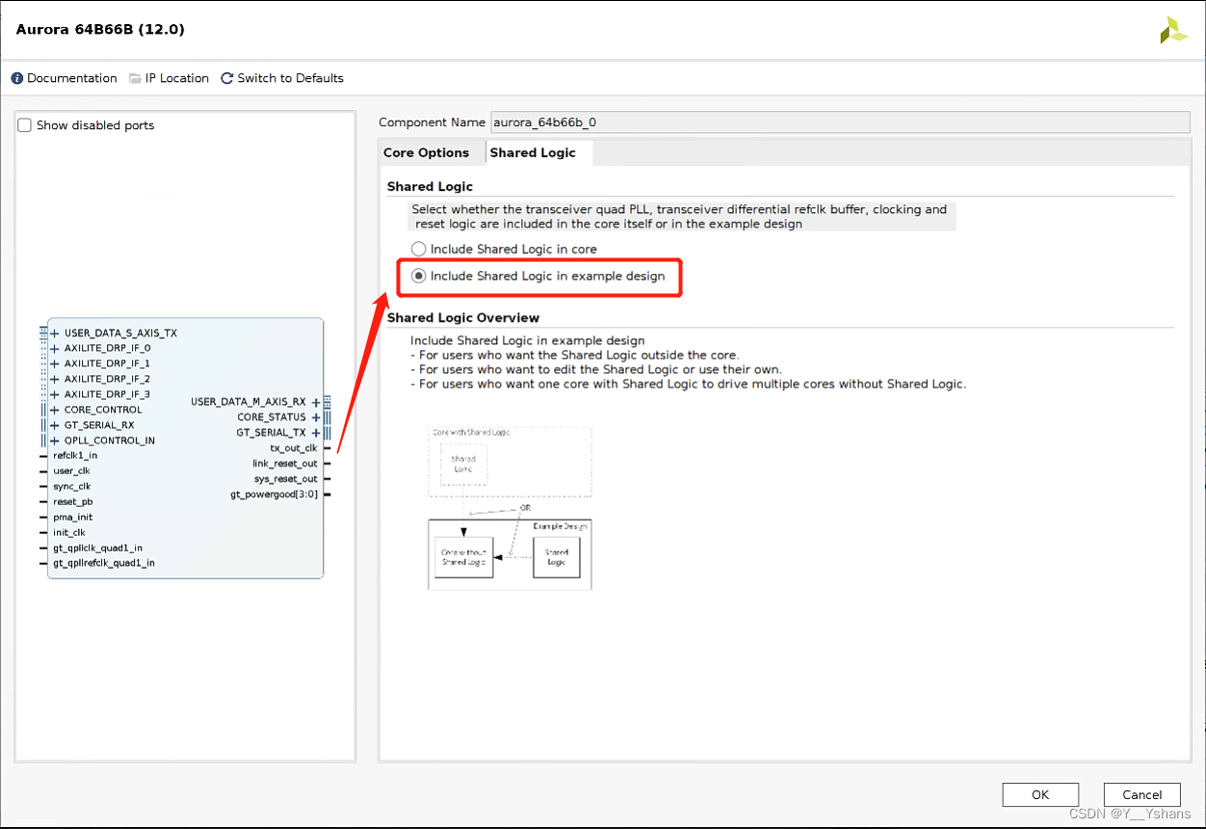Expand the GT_SERIAL_TX interface
Viewport: 1206px width, 829px height.
point(315,433)
